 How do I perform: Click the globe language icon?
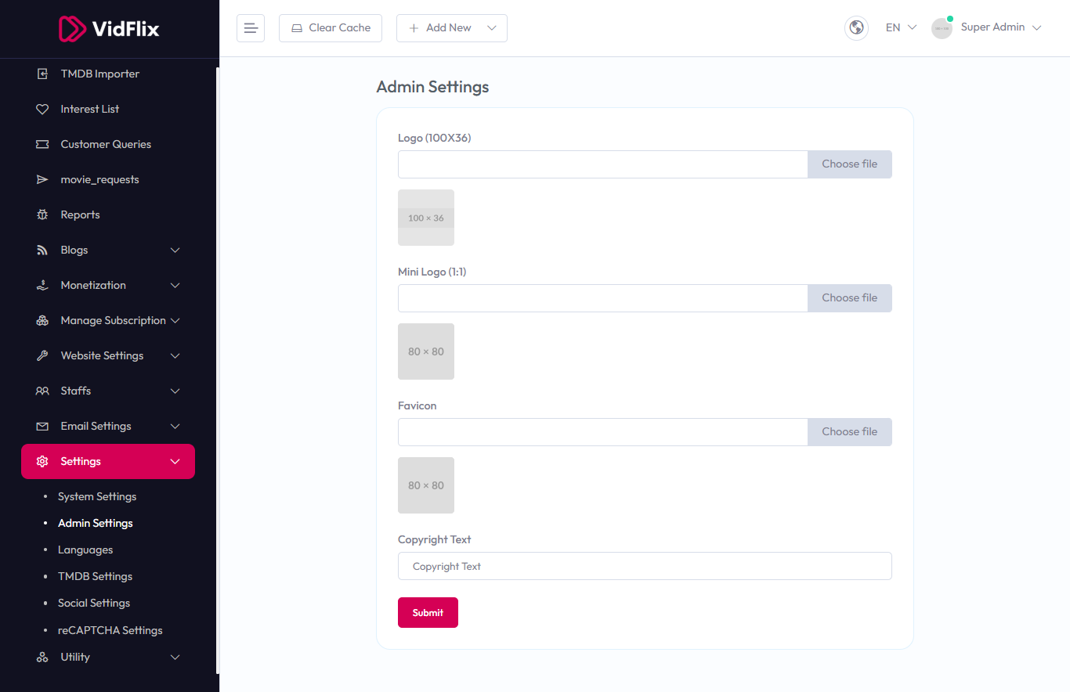pos(856,27)
